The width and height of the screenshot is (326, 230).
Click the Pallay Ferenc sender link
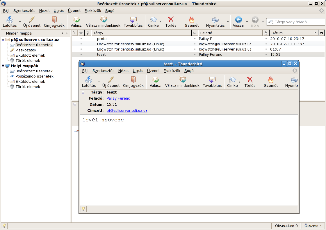pos(118,98)
